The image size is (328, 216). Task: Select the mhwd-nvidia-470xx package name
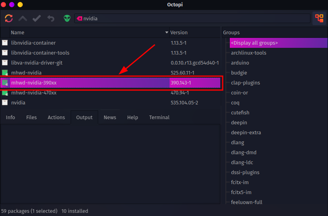click(34, 93)
